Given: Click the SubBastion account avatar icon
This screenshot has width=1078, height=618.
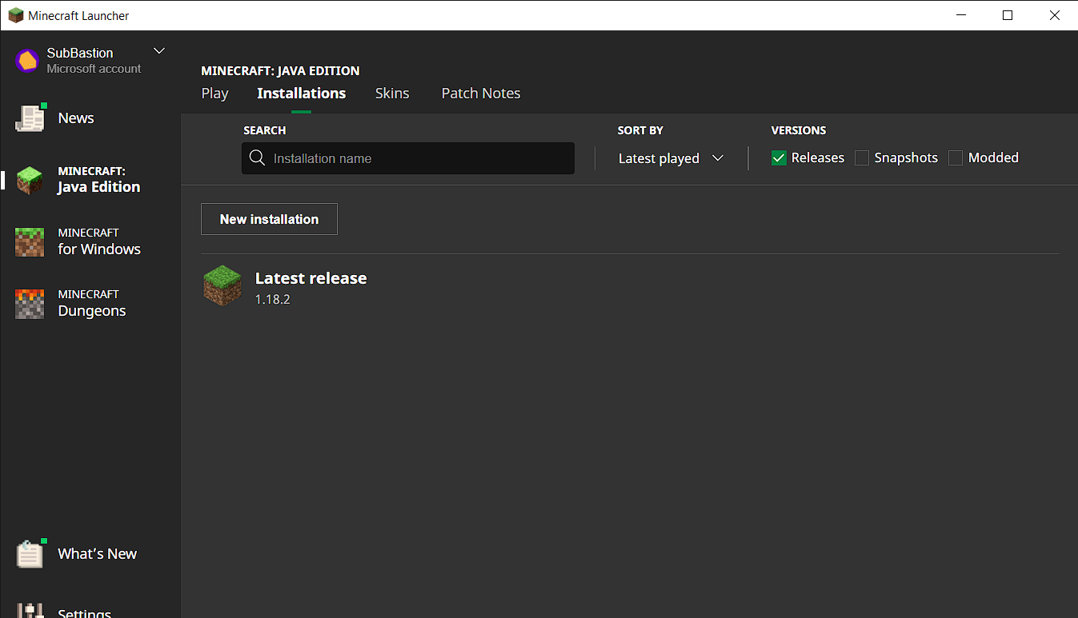Looking at the screenshot, I should [x=27, y=61].
